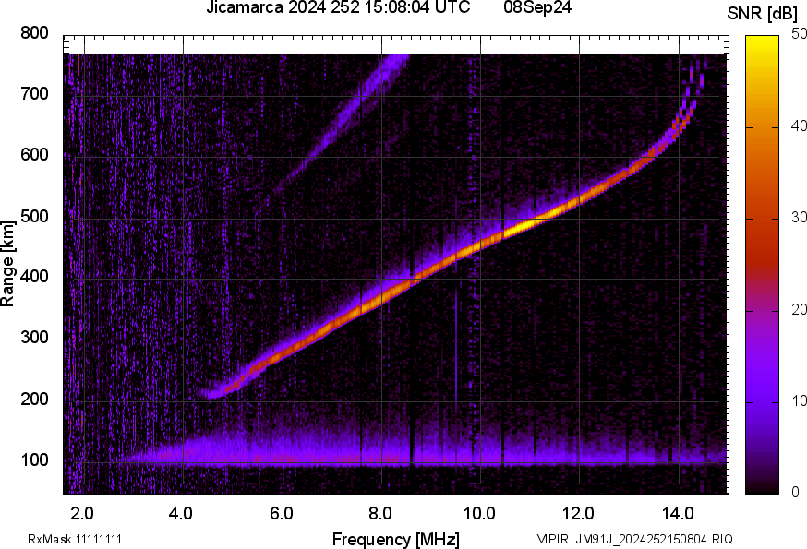The image size is (807, 549).
Task: Click the 500 range tick label
Action: point(36,217)
